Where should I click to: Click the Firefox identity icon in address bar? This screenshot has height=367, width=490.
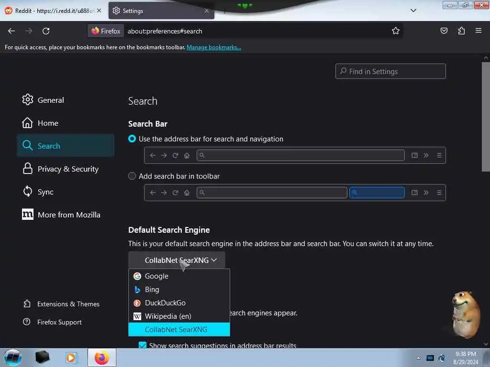[x=106, y=31]
